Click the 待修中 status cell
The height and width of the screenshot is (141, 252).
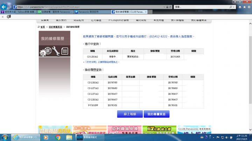pos(112,57)
